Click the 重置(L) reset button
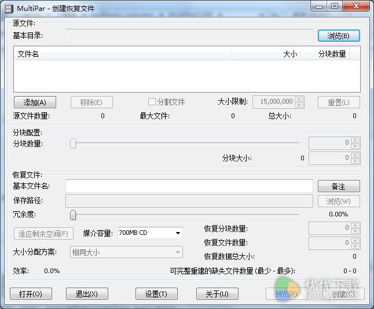This screenshot has width=374, height=309. 339,102
